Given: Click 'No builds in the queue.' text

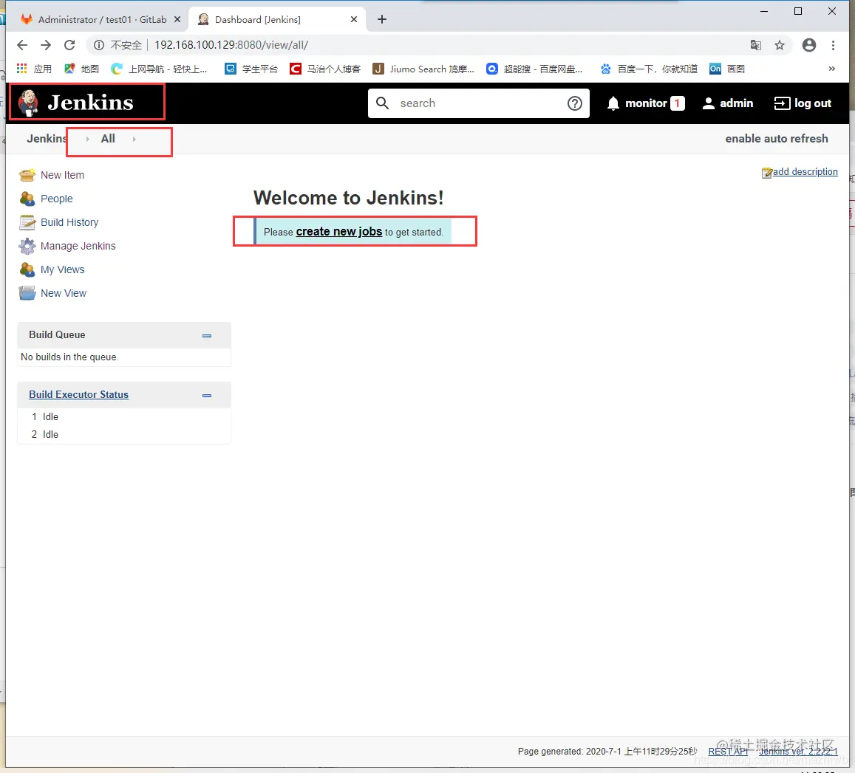Looking at the screenshot, I should [69, 357].
